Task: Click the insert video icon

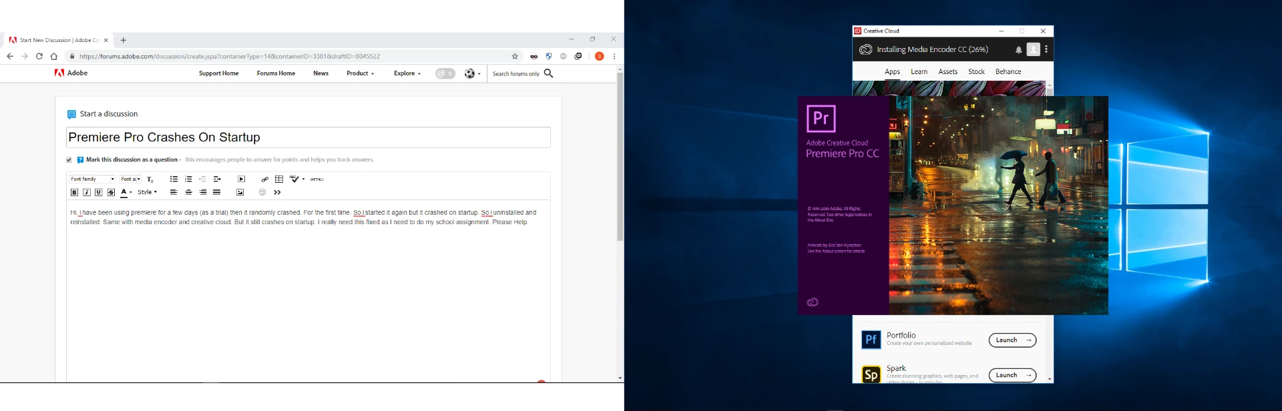Action: [241, 179]
